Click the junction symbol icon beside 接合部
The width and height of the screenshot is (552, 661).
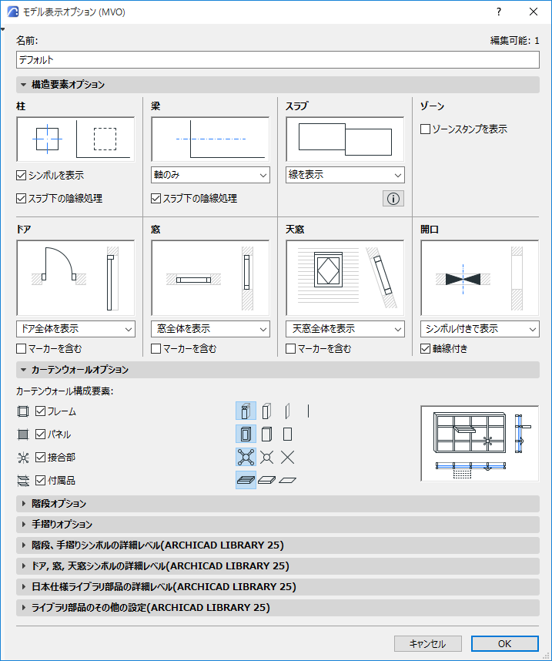(23, 458)
